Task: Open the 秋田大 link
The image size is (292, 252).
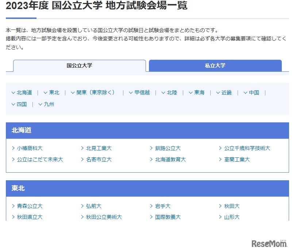Action: coord(230,206)
